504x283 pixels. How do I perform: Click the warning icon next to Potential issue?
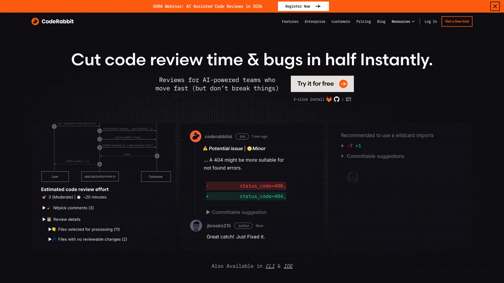[x=205, y=148]
